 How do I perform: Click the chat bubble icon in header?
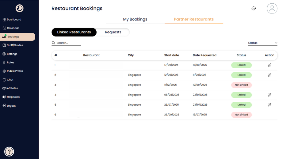click(x=253, y=9)
